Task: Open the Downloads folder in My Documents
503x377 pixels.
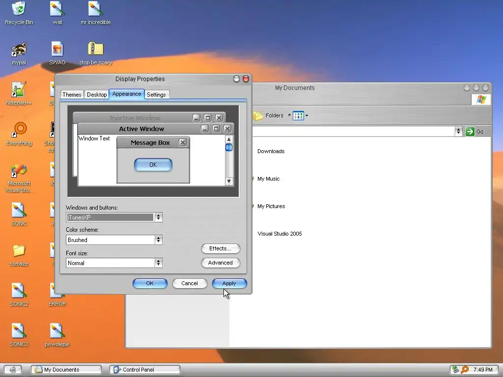Action: click(x=271, y=151)
